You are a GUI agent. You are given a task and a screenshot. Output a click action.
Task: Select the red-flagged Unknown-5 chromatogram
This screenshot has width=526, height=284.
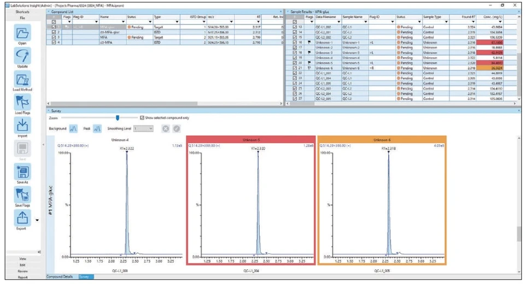251,200
